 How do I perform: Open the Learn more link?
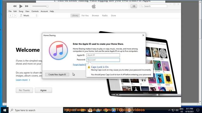[x=23, y=80]
